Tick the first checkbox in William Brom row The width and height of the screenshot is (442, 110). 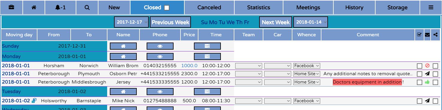click(420, 66)
